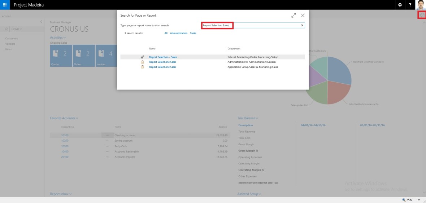Viewport: 426px width, 203px height.
Task: Click the help question mark icon
Action: click(x=410, y=5)
